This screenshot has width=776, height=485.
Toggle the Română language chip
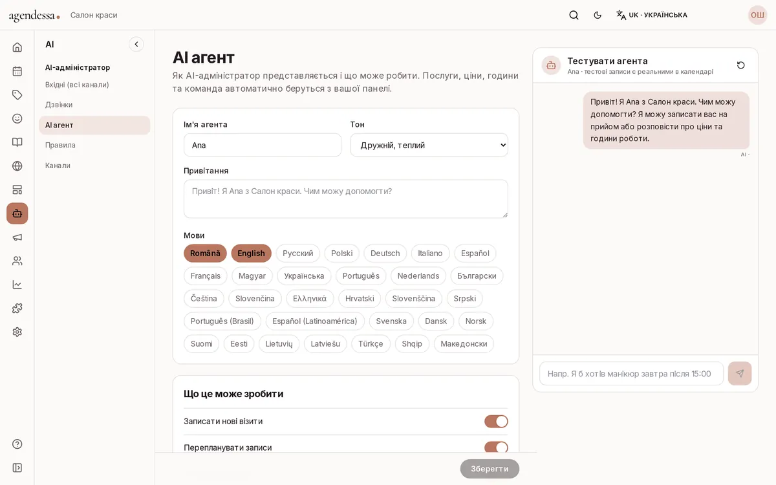tap(205, 253)
